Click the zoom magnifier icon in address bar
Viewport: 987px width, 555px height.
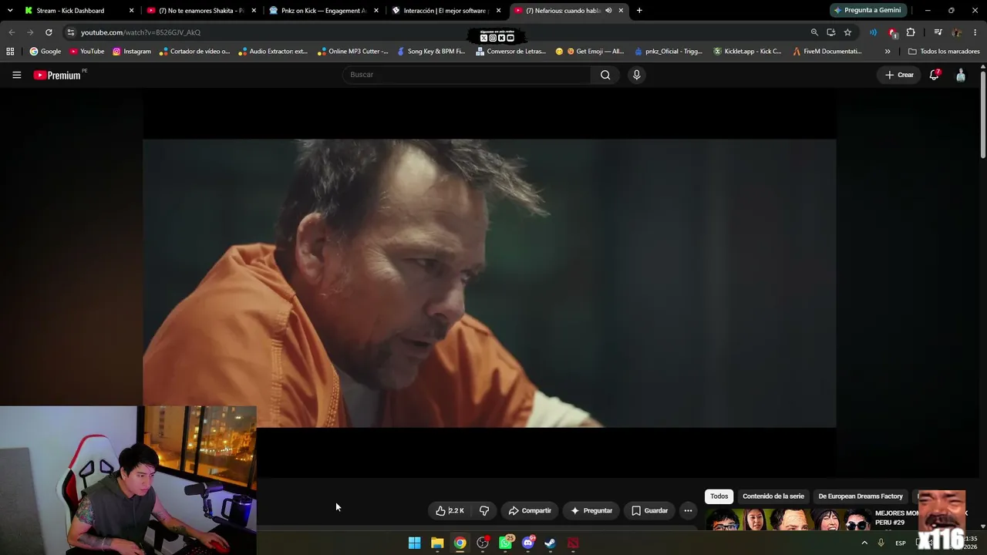coord(814,32)
